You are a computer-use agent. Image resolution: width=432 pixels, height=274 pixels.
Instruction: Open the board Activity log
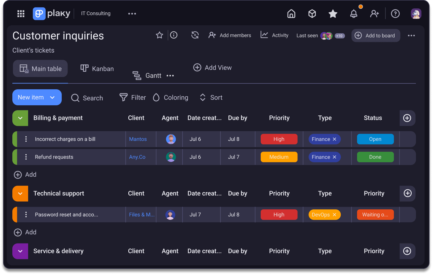pyautogui.click(x=274, y=35)
